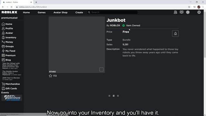Open the premiumsalad username link
Screen dimensions: 206x116
click(9, 18)
